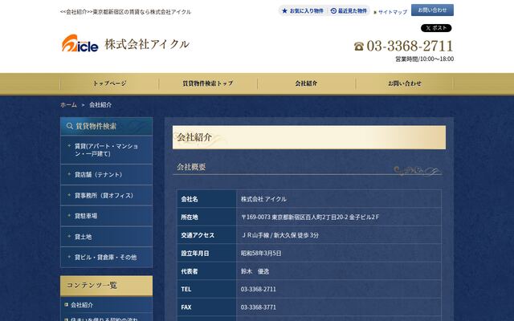Open the お問い合わせ button at top right
The width and height of the screenshot is (514, 321).
point(432,10)
